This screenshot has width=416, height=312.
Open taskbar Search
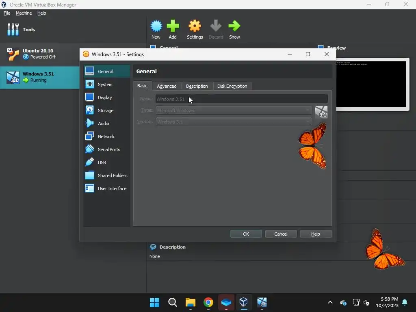[173, 302]
